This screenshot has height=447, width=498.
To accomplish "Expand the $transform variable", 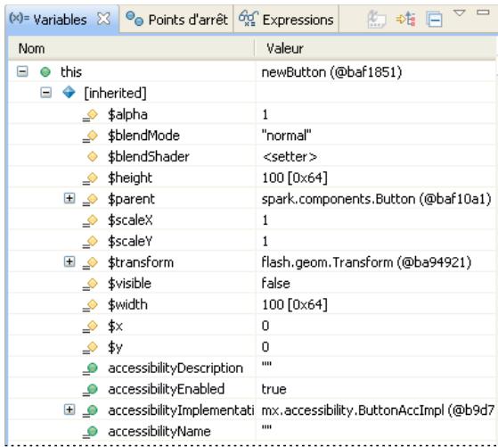I will pyautogui.click(x=69, y=261).
